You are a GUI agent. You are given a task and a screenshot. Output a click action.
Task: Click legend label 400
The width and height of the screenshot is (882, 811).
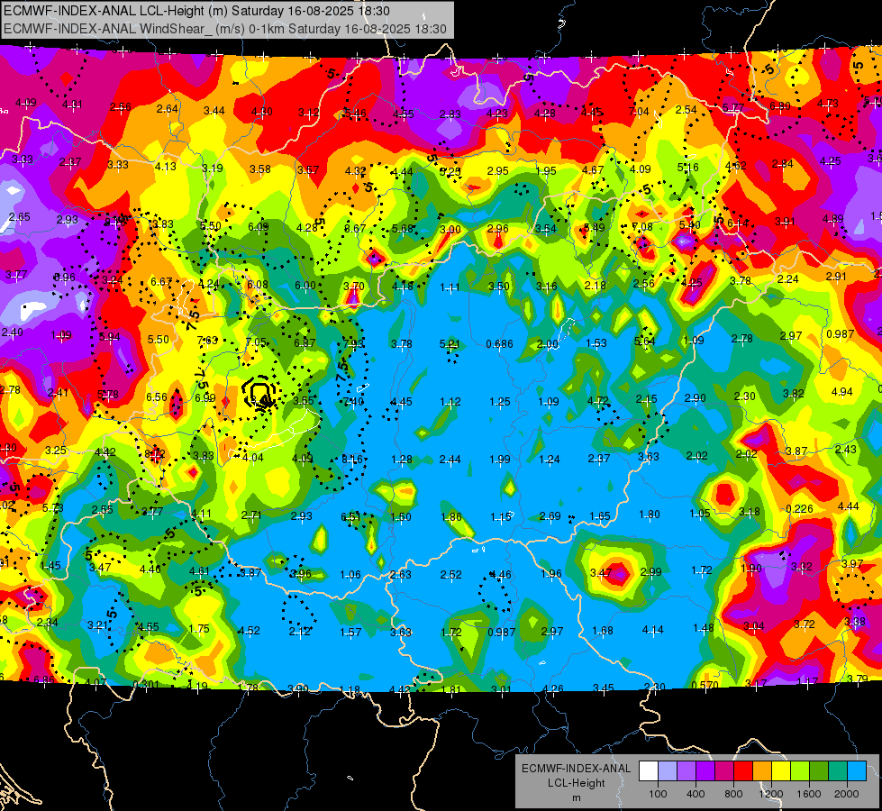tap(696, 794)
